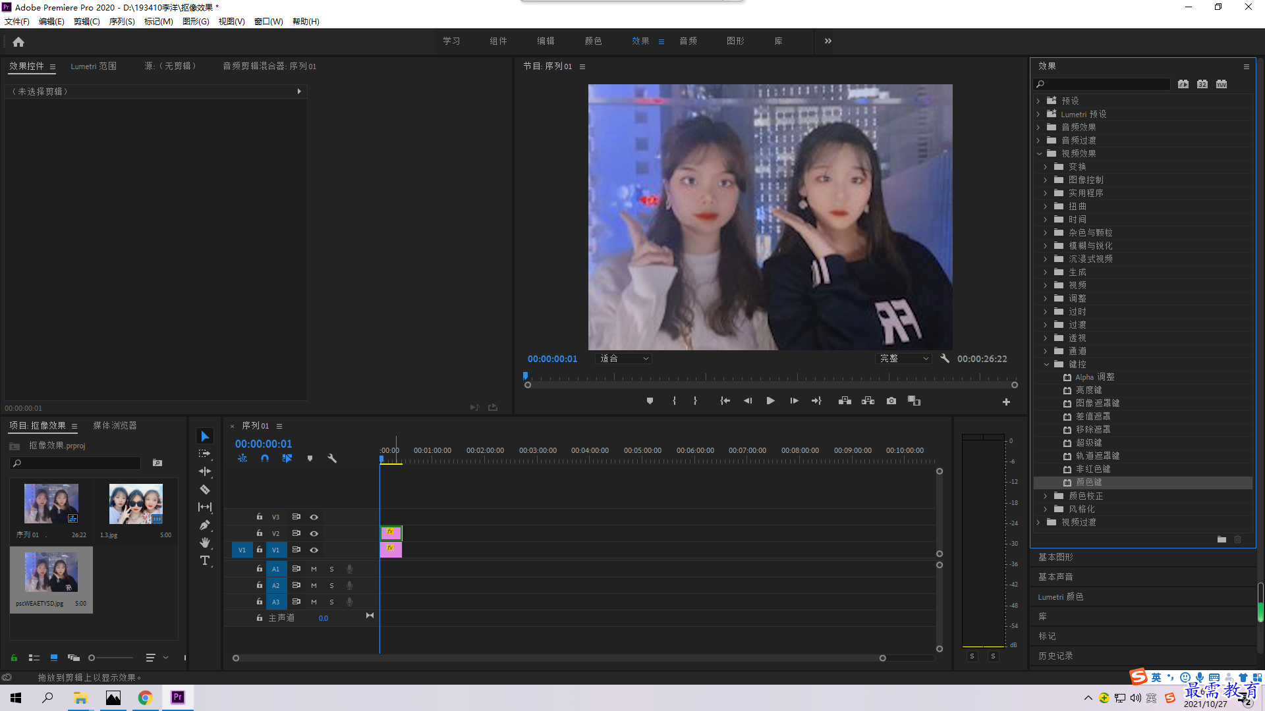The width and height of the screenshot is (1265, 711).
Task: Open Premiere Pro from Windows taskbar
Action: coord(177,697)
